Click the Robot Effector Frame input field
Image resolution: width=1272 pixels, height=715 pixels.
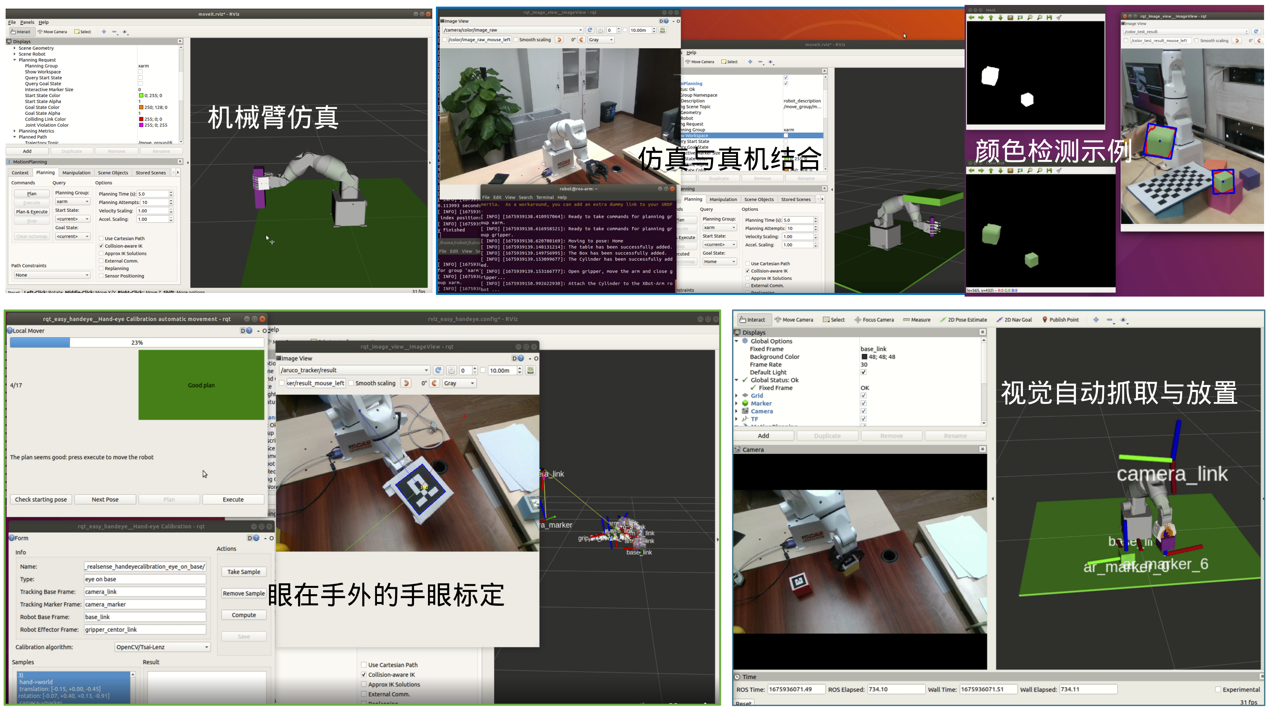pyautogui.click(x=145, y=630)
